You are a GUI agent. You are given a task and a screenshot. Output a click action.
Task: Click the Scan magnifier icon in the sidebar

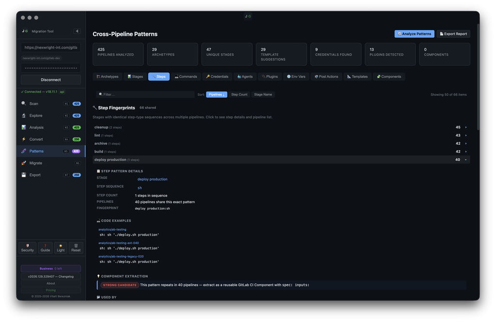(24, 104)
